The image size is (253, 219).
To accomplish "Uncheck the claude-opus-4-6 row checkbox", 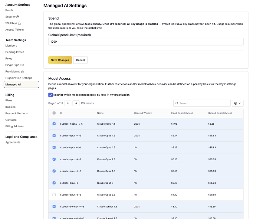I will pyautogui.click(x=54, y=147).
